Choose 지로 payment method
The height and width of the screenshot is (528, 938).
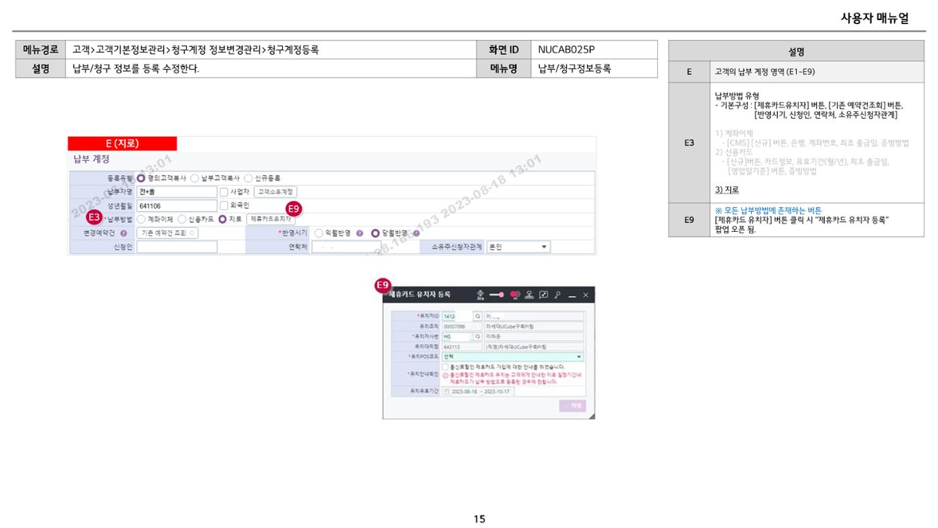[222, 219]
